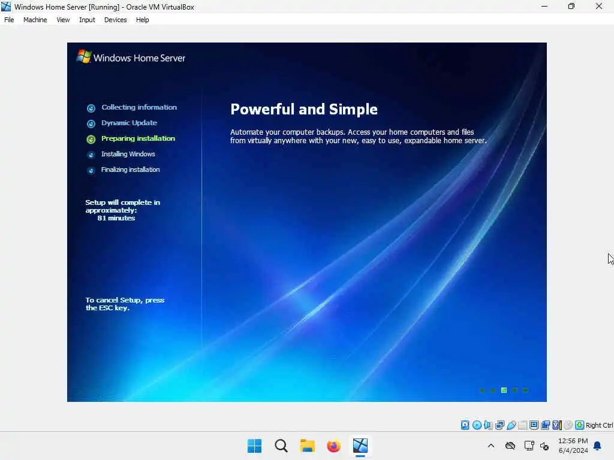Click the VirtualBox taskbar icon
The width and height of the screenshot is (614, 460).
pos(360,446)
